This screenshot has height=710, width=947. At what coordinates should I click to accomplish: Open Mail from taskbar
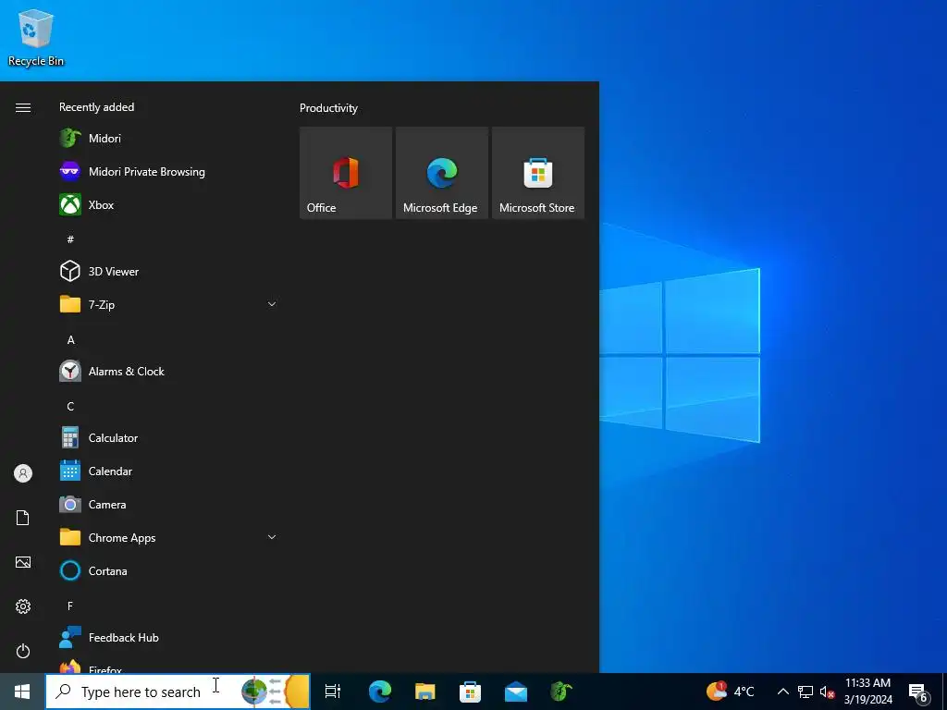pos(516,692)
